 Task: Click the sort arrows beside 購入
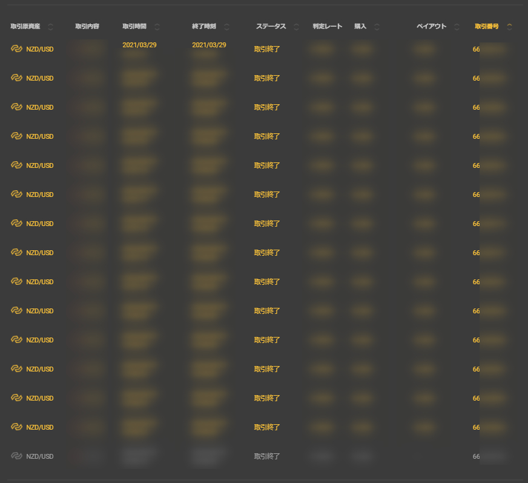coord(377,27)
